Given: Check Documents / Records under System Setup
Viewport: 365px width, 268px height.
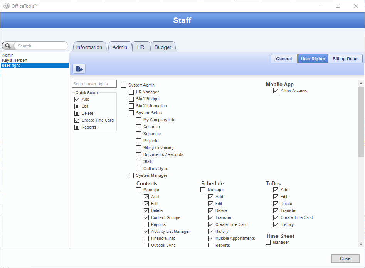Looking at the screenshot, I should [x=138, y=154].
